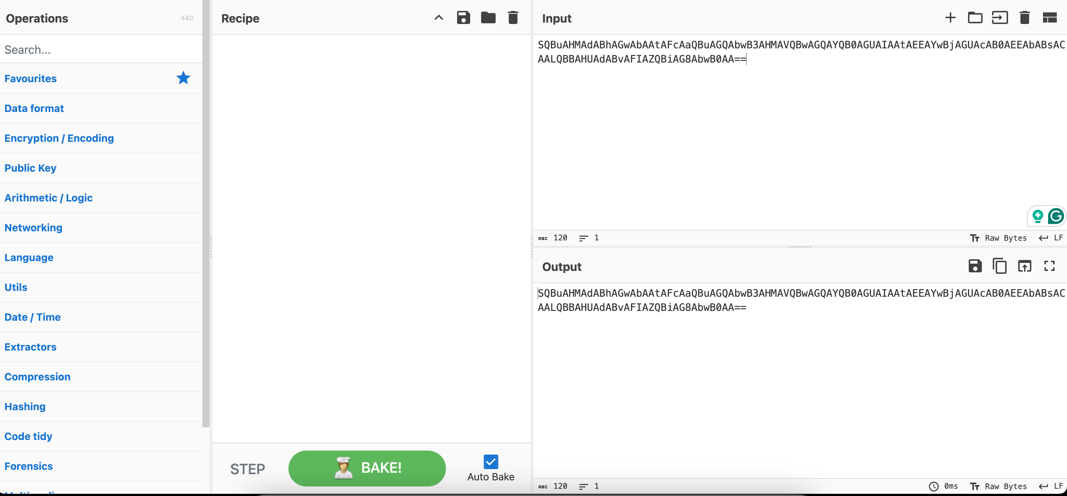Collapse recipe arguments chevron icon
The image size is (1067, 496).
pos(439,18)
